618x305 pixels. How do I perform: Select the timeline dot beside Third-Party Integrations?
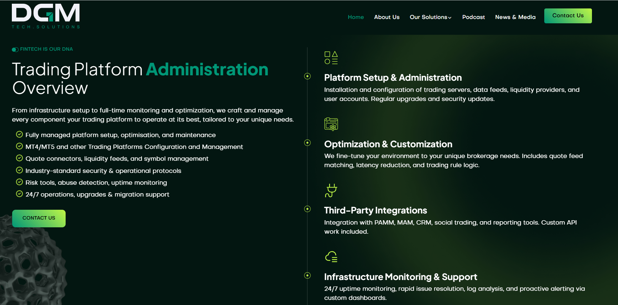307,209
